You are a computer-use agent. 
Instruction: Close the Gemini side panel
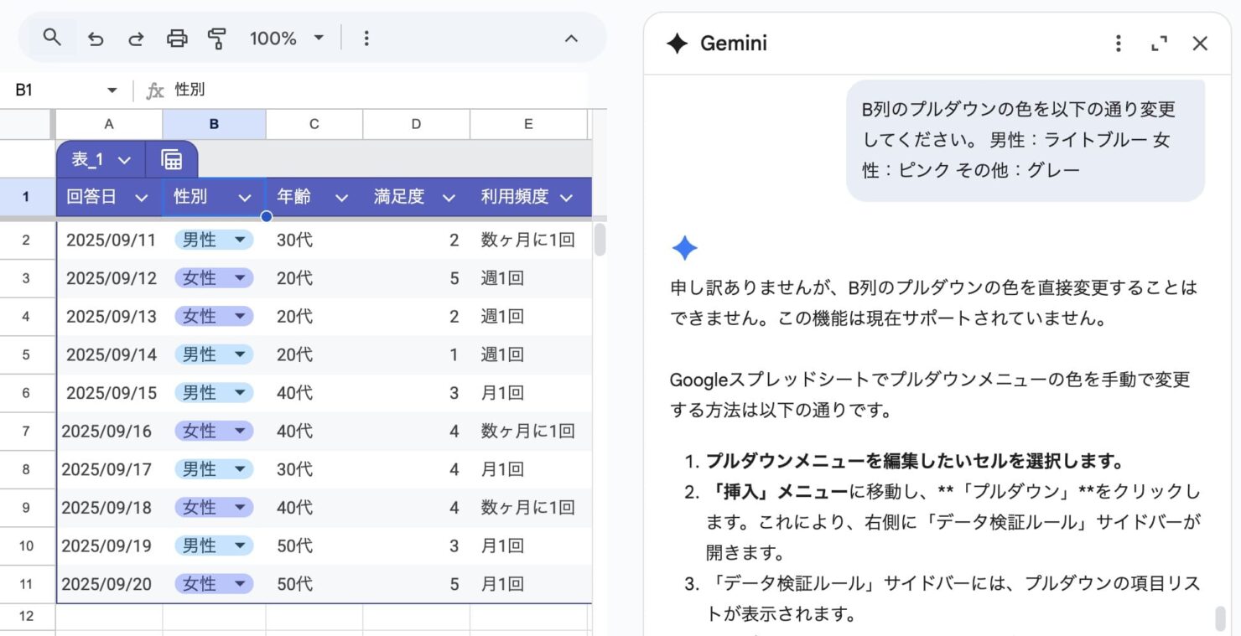pyautogui.click(x=1200, y=44)
